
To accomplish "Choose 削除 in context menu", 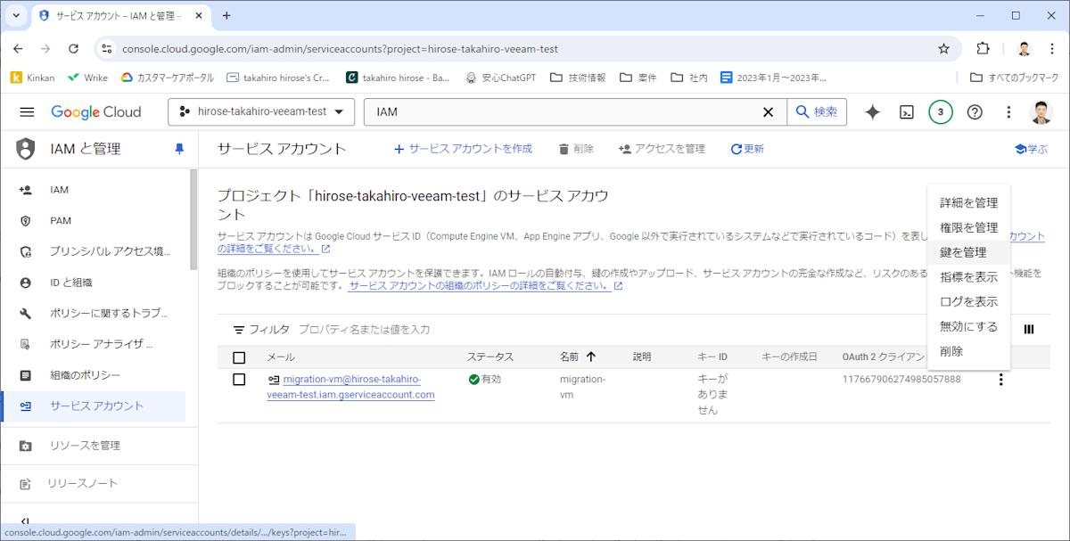I will pos(968,352).
